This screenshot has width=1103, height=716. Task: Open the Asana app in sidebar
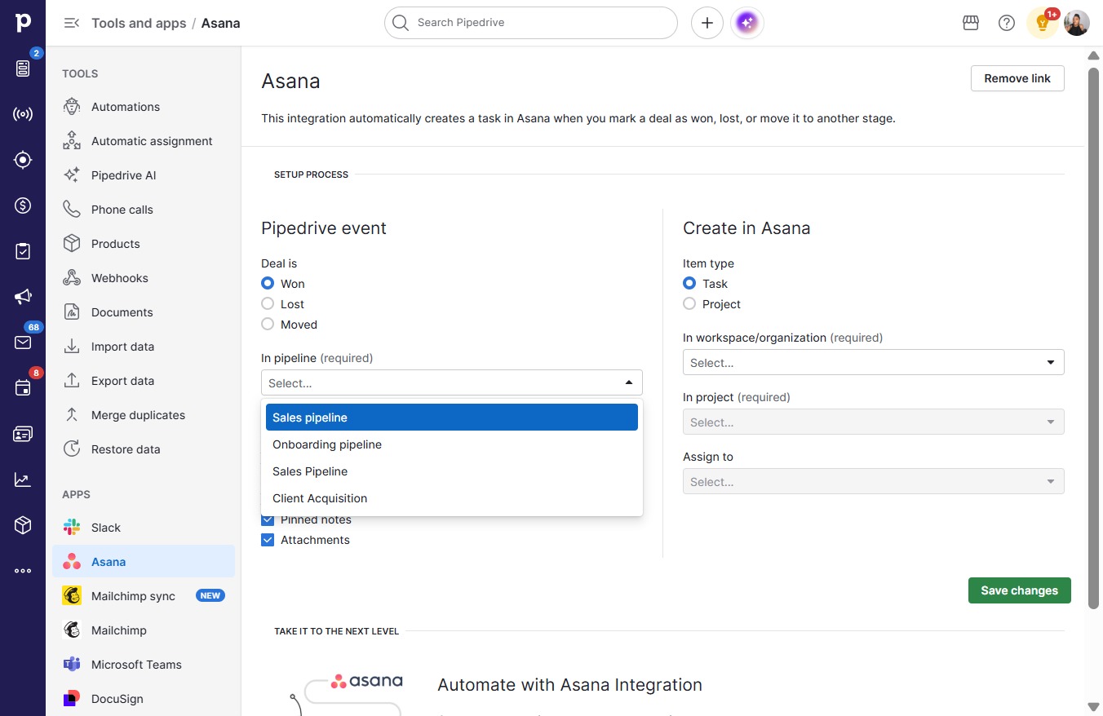144,562
